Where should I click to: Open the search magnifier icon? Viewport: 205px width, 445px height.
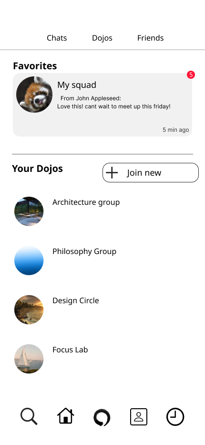click(29, 416)
